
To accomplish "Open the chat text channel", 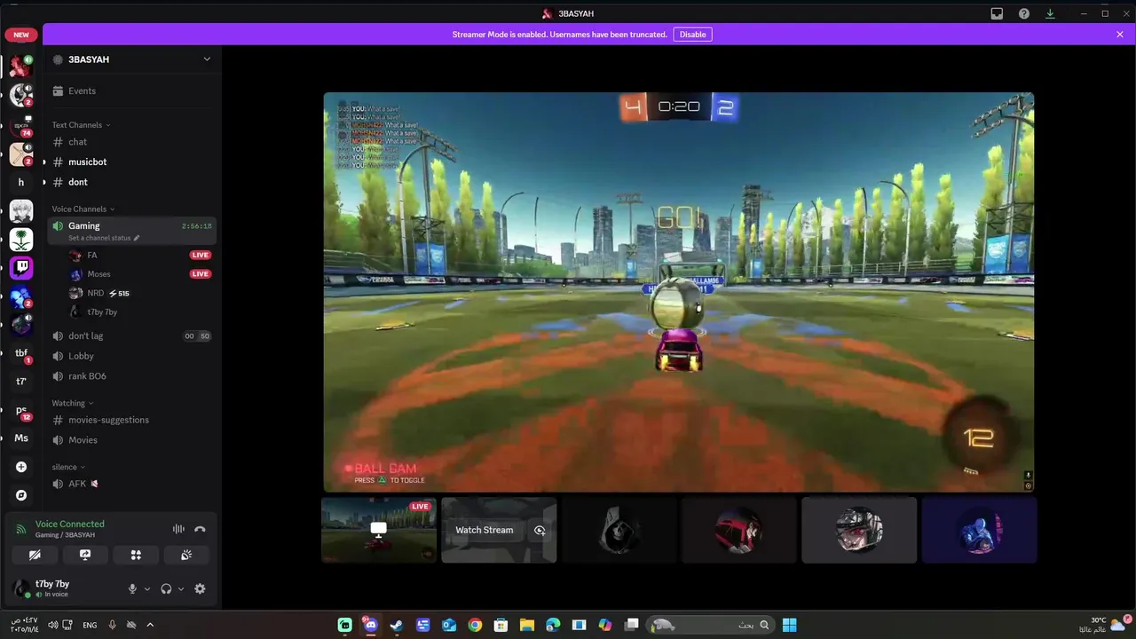I will click(x=130, y=142).
